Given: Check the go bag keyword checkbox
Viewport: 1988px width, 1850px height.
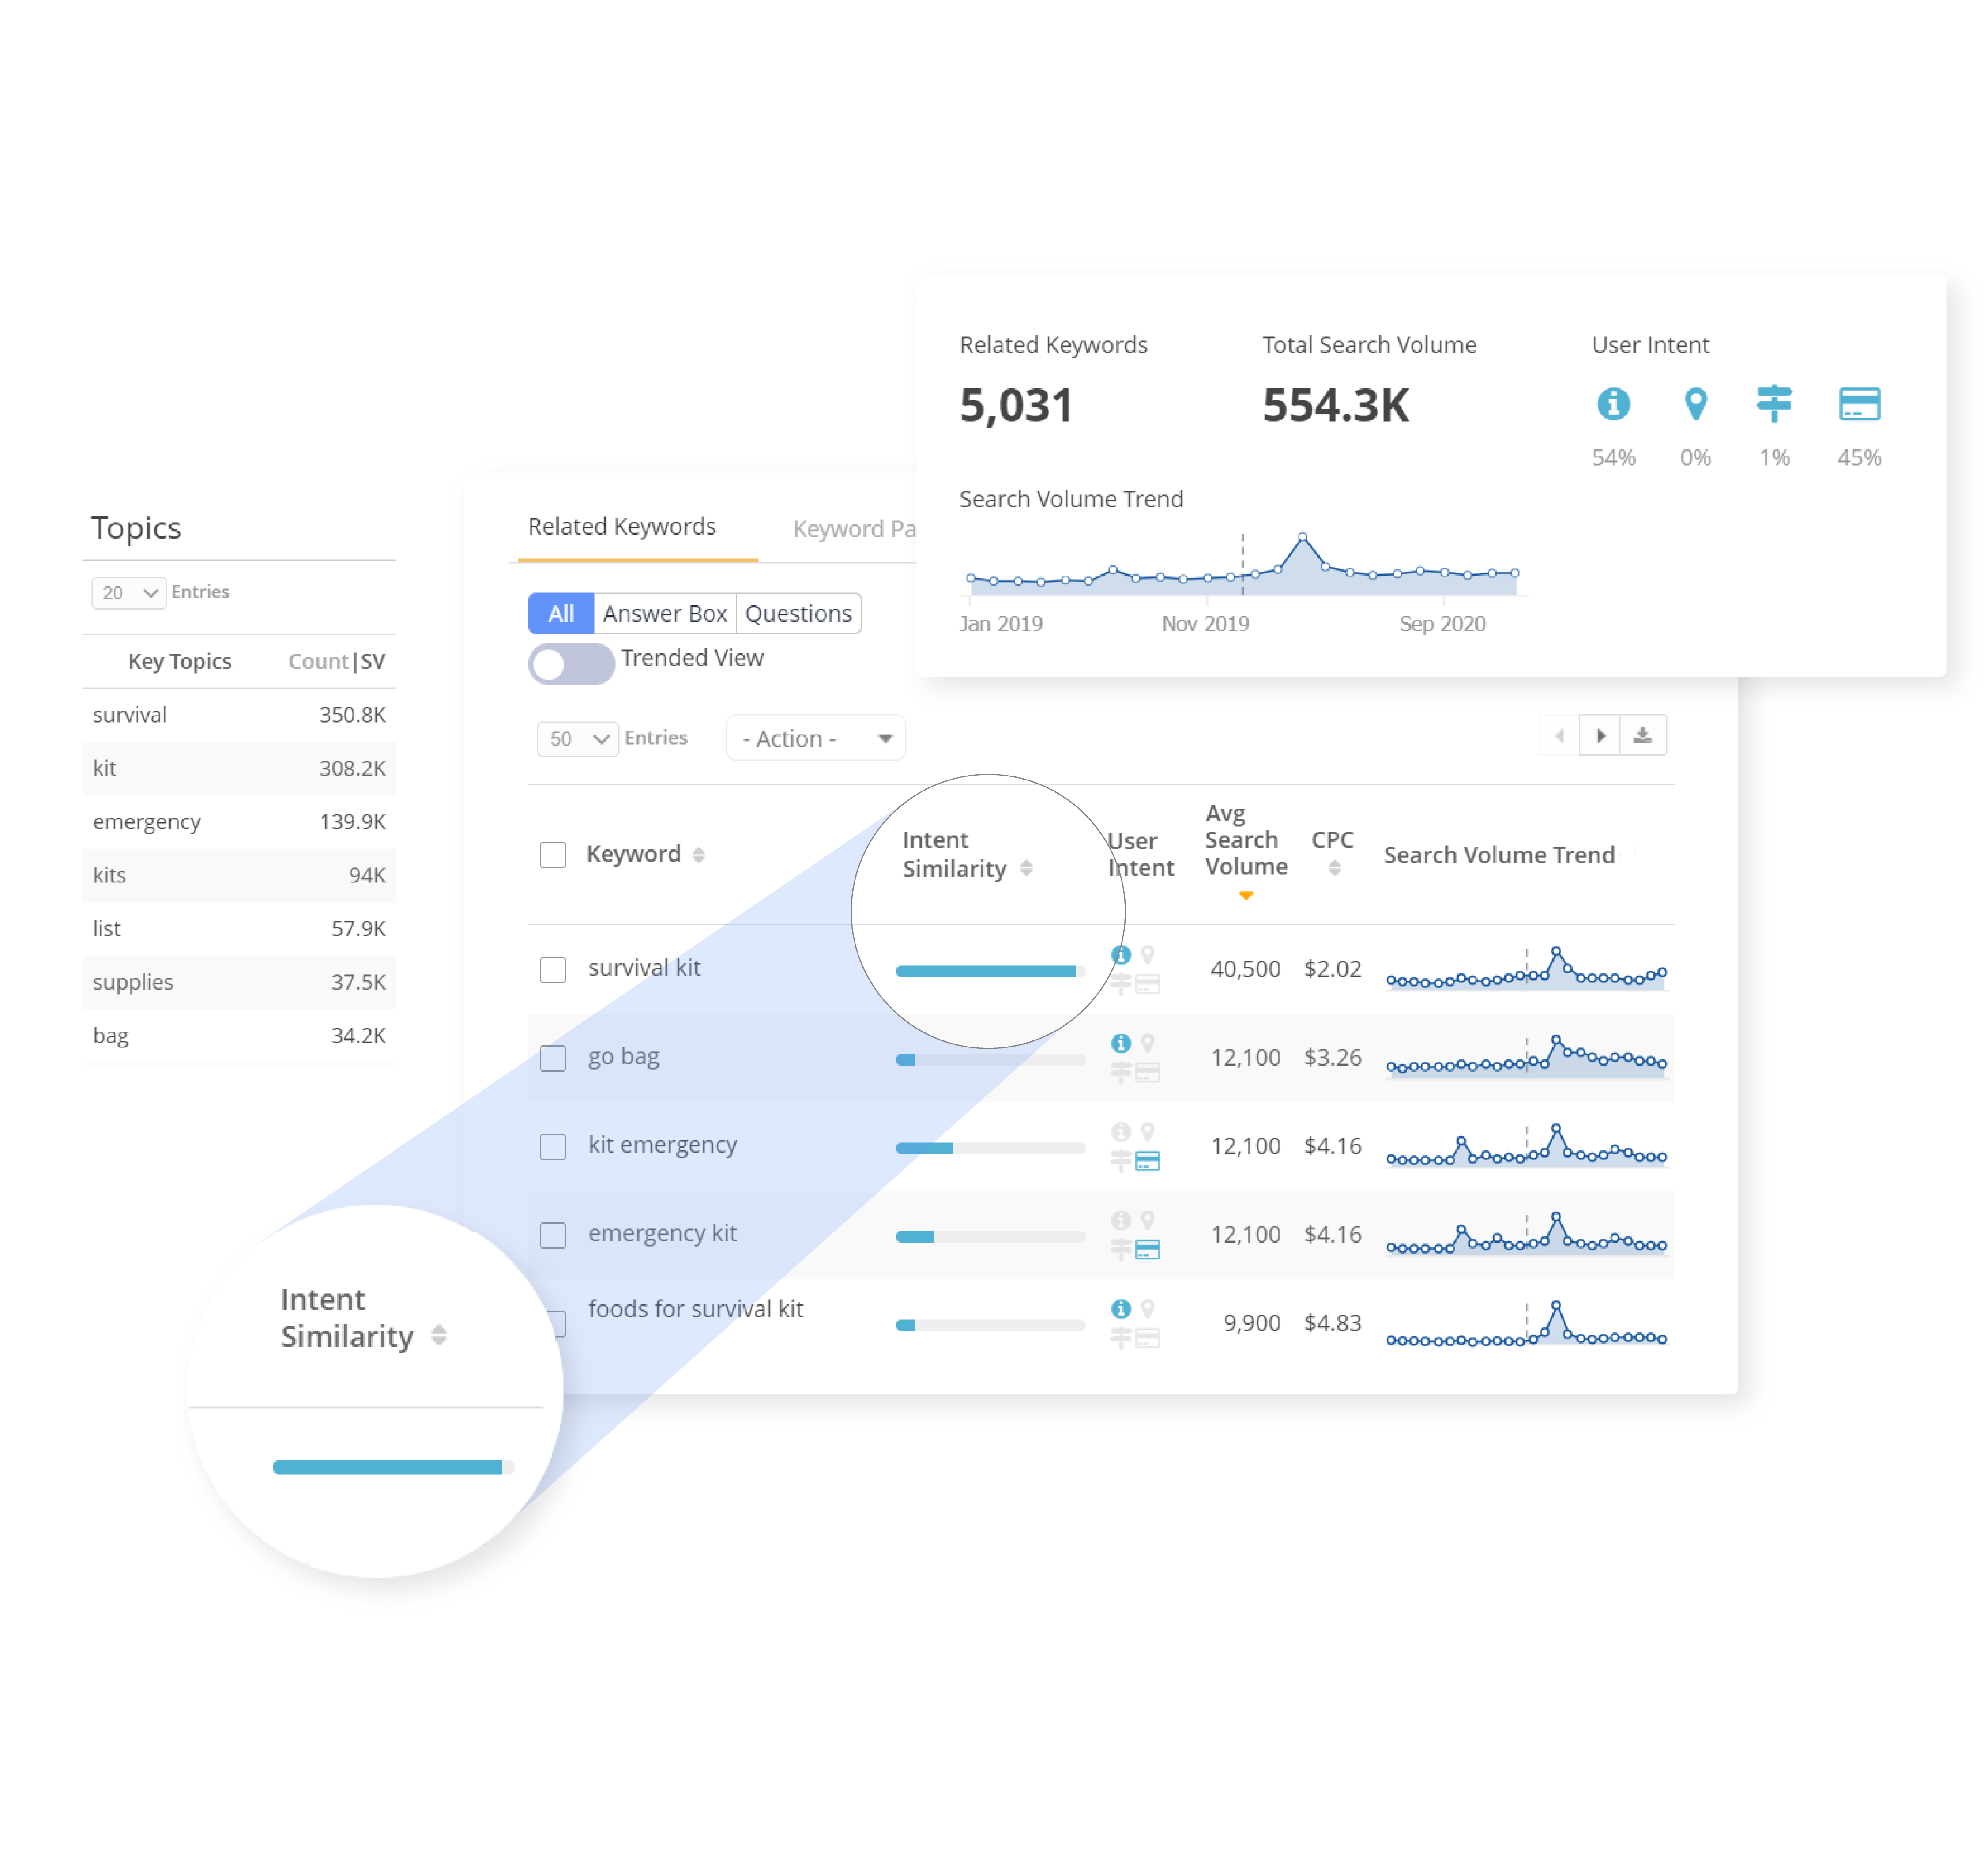Looking at the screenshot, I should coord(553,1057).
